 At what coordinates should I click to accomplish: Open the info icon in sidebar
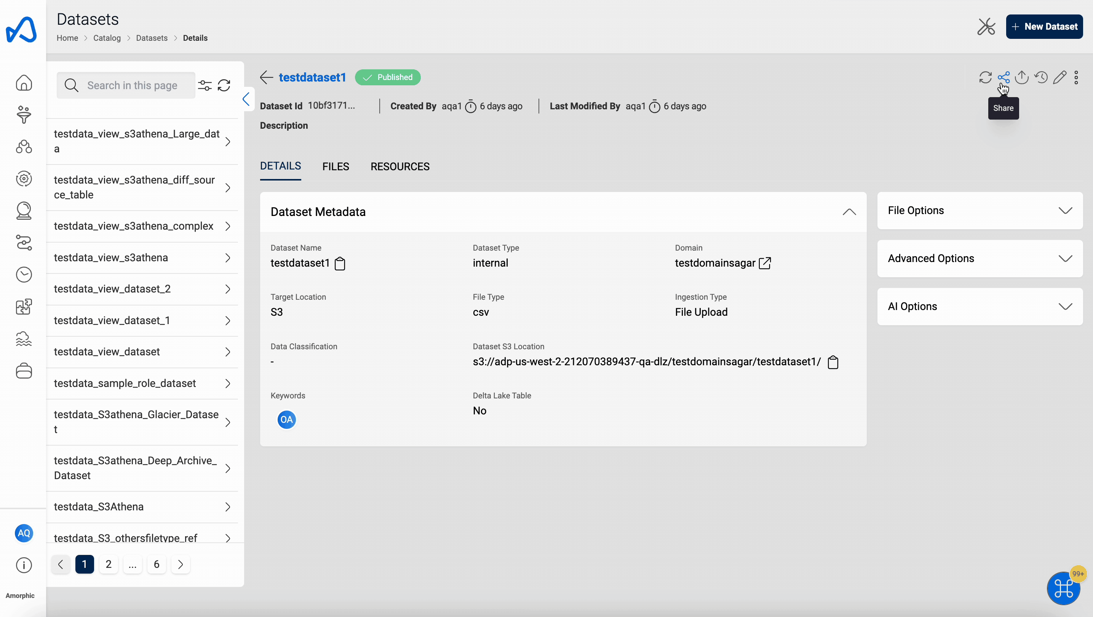tap(24, 565)
